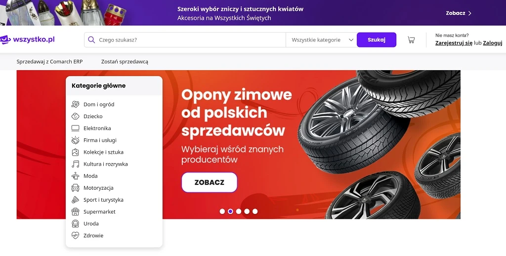Follow the Zaloguj link
The image size is (506, 256).
pyautogui.click(x=493, y=43)
